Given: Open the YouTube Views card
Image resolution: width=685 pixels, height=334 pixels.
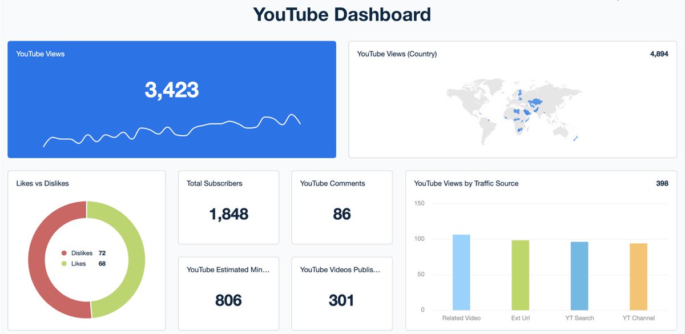Looking at the screenshot, I should point(172,99).
